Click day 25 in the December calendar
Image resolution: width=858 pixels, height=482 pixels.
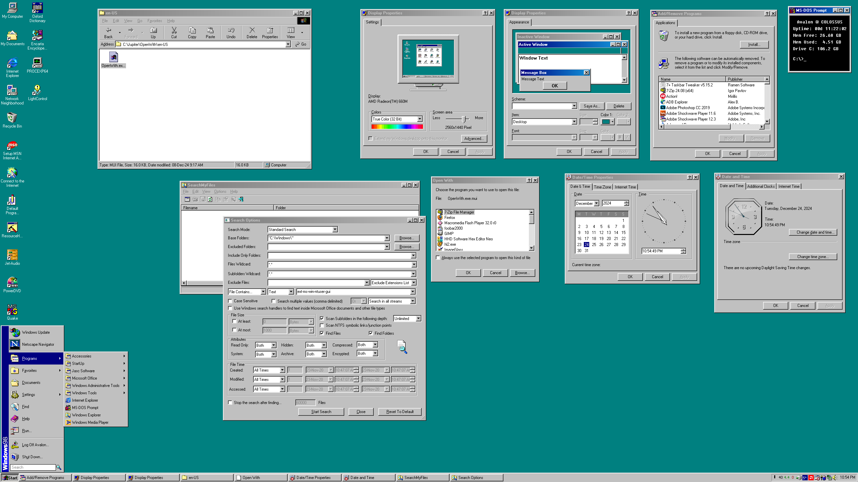coord(594,245)
